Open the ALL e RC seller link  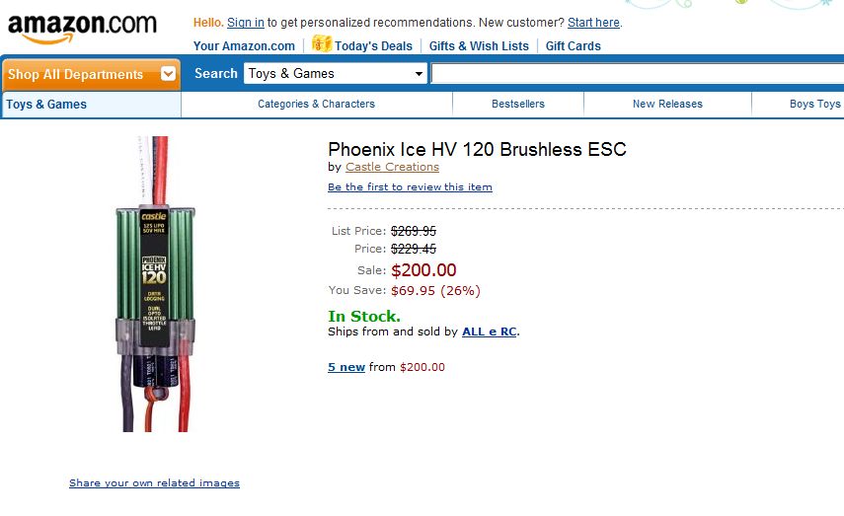[490, 332]
